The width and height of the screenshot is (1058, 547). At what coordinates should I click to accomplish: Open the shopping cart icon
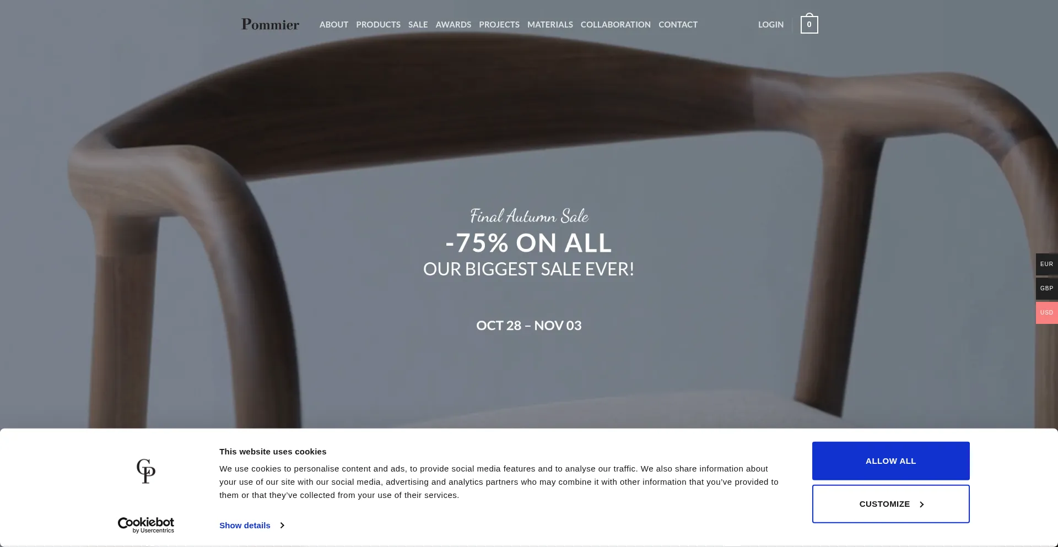[x=809, y=24]
